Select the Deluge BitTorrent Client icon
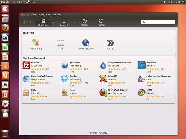 coord(103,65)
